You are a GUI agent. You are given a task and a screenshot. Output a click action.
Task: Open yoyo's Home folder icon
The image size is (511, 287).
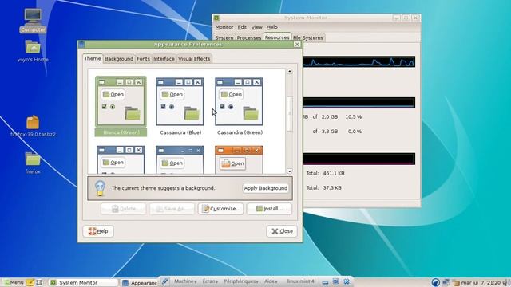33,51
